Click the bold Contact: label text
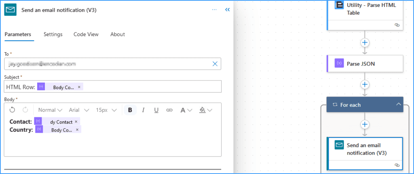 click(x=21, y=122)
